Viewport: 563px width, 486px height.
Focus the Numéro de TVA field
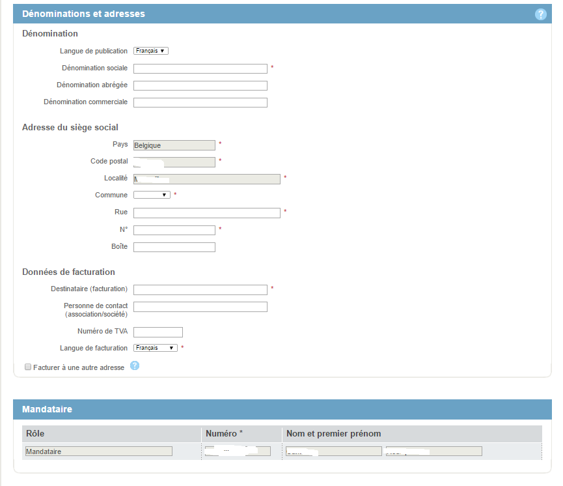[158, 332]
